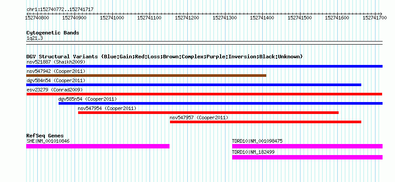Open the nsv547954 (Cooper2011) label

tap(107, 108)
